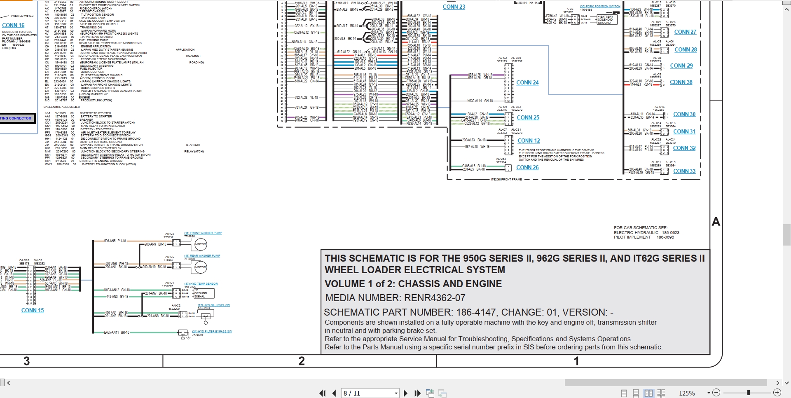Open the (11) Front Washer Pump link
The height and width of the screenshot is (398, 791).
[x=203, y=233]
